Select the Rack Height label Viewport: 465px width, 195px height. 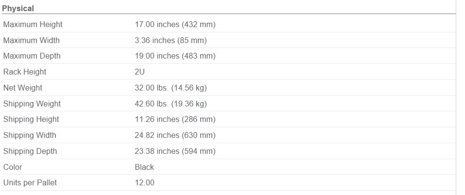click(x=25, y=72)
